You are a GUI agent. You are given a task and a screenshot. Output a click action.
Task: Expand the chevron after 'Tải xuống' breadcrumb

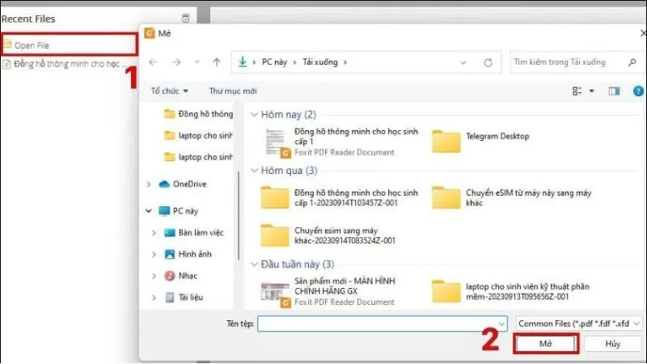pos(345,62)
